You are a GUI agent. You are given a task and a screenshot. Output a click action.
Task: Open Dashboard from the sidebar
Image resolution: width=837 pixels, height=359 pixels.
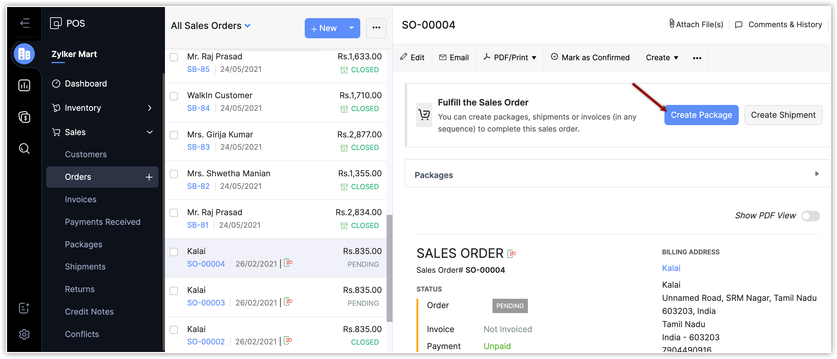coord(85,84)
